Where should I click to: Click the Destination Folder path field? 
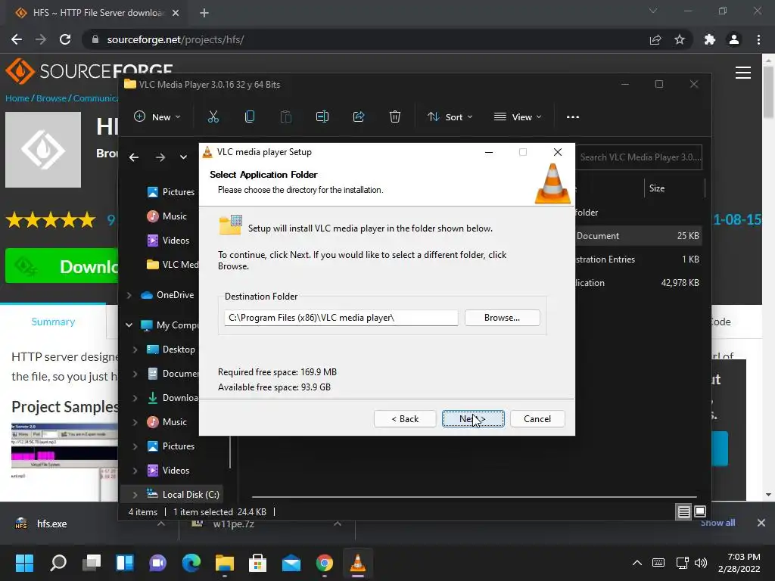[x=341, y=318]
